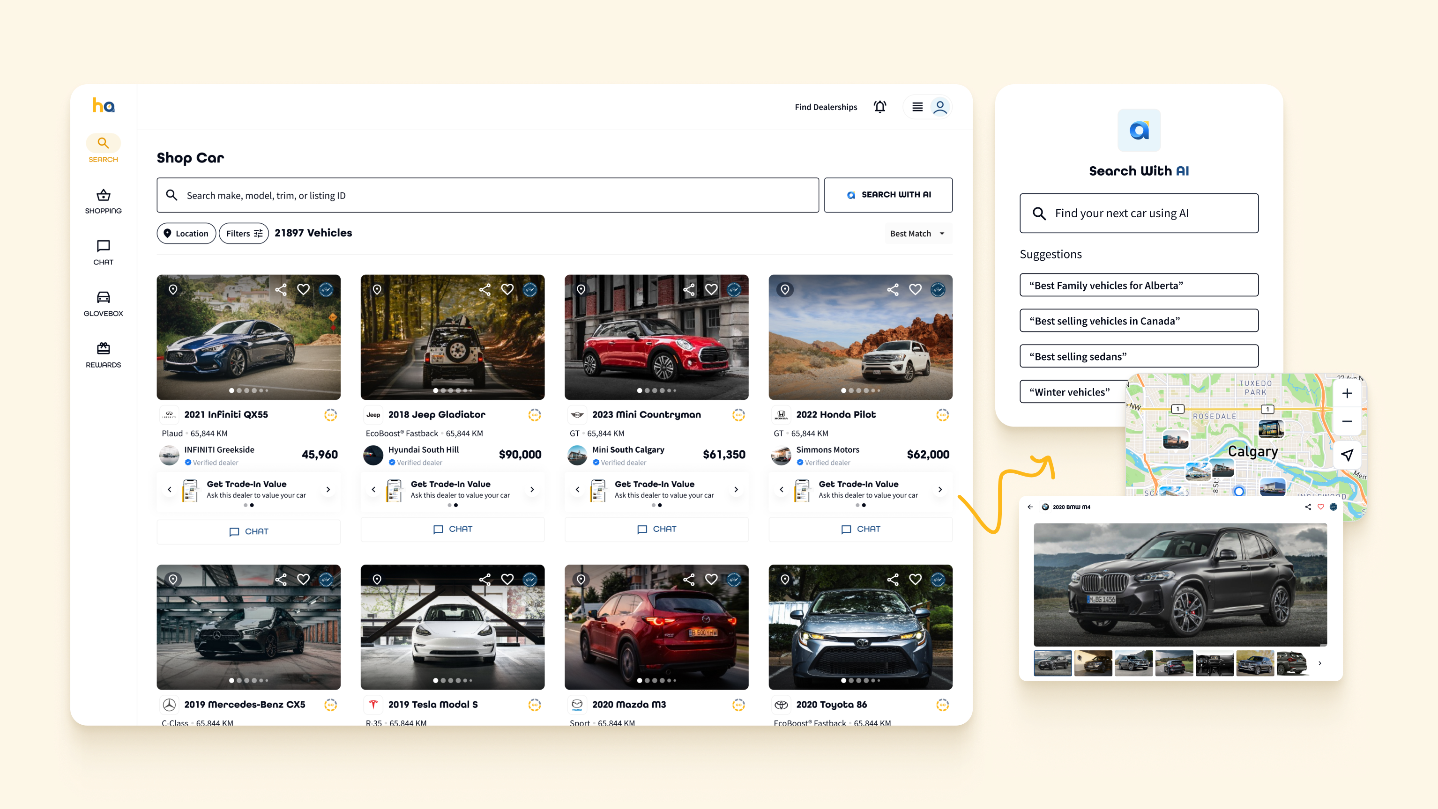
Task: Share the 2020 Toyota 86 listing
Action: pyautogui.click(x=893, y=579)
